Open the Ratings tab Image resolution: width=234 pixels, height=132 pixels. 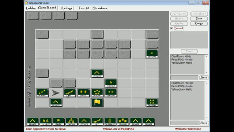click(x=67, y=8)
